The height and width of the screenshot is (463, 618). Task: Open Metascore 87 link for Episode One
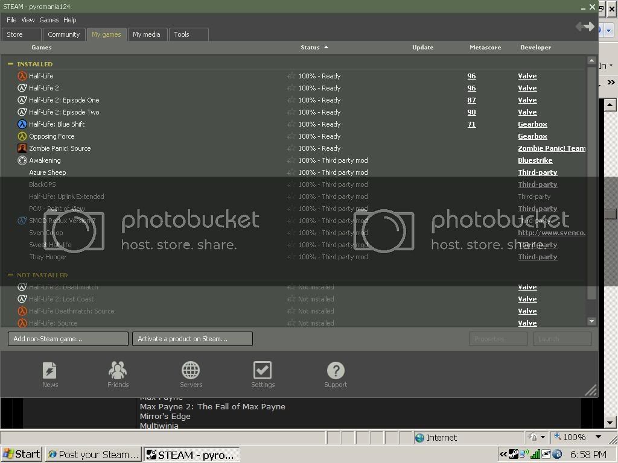[x=471, y=100]
